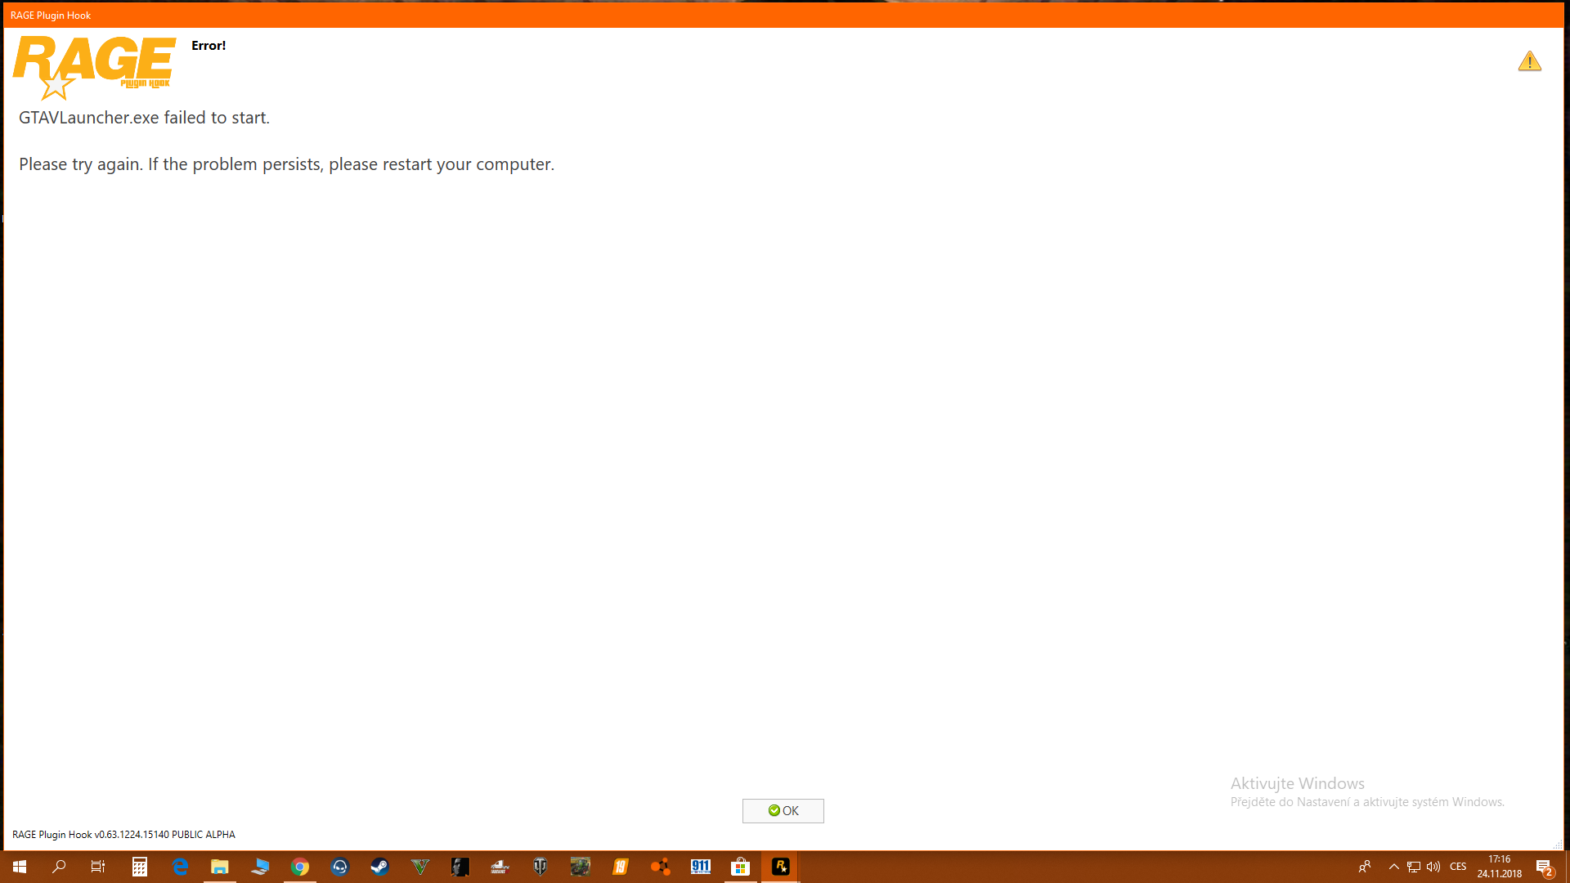Image resolution: width=1570 pixels, height=883 pixels.
Task: Open the taskbar search magnifier
Action: pos(59,867)
